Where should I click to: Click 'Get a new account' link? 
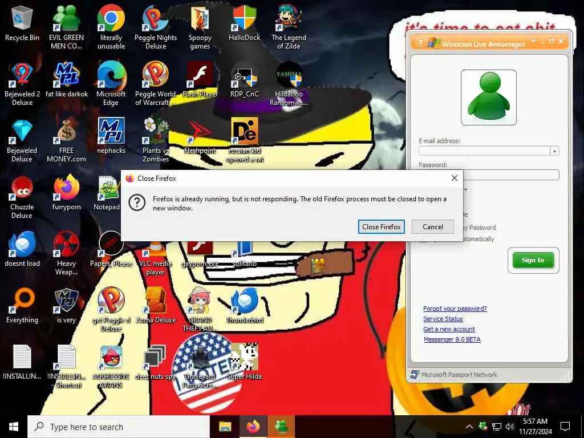449,329
